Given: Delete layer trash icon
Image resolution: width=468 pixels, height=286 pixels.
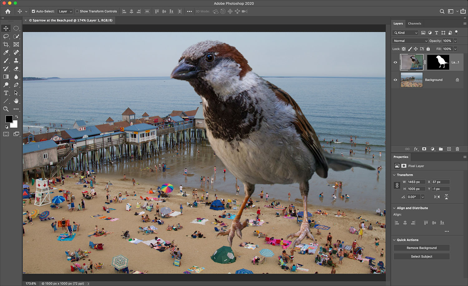Looking at the screenshot, I should click(x=457, y=149).
